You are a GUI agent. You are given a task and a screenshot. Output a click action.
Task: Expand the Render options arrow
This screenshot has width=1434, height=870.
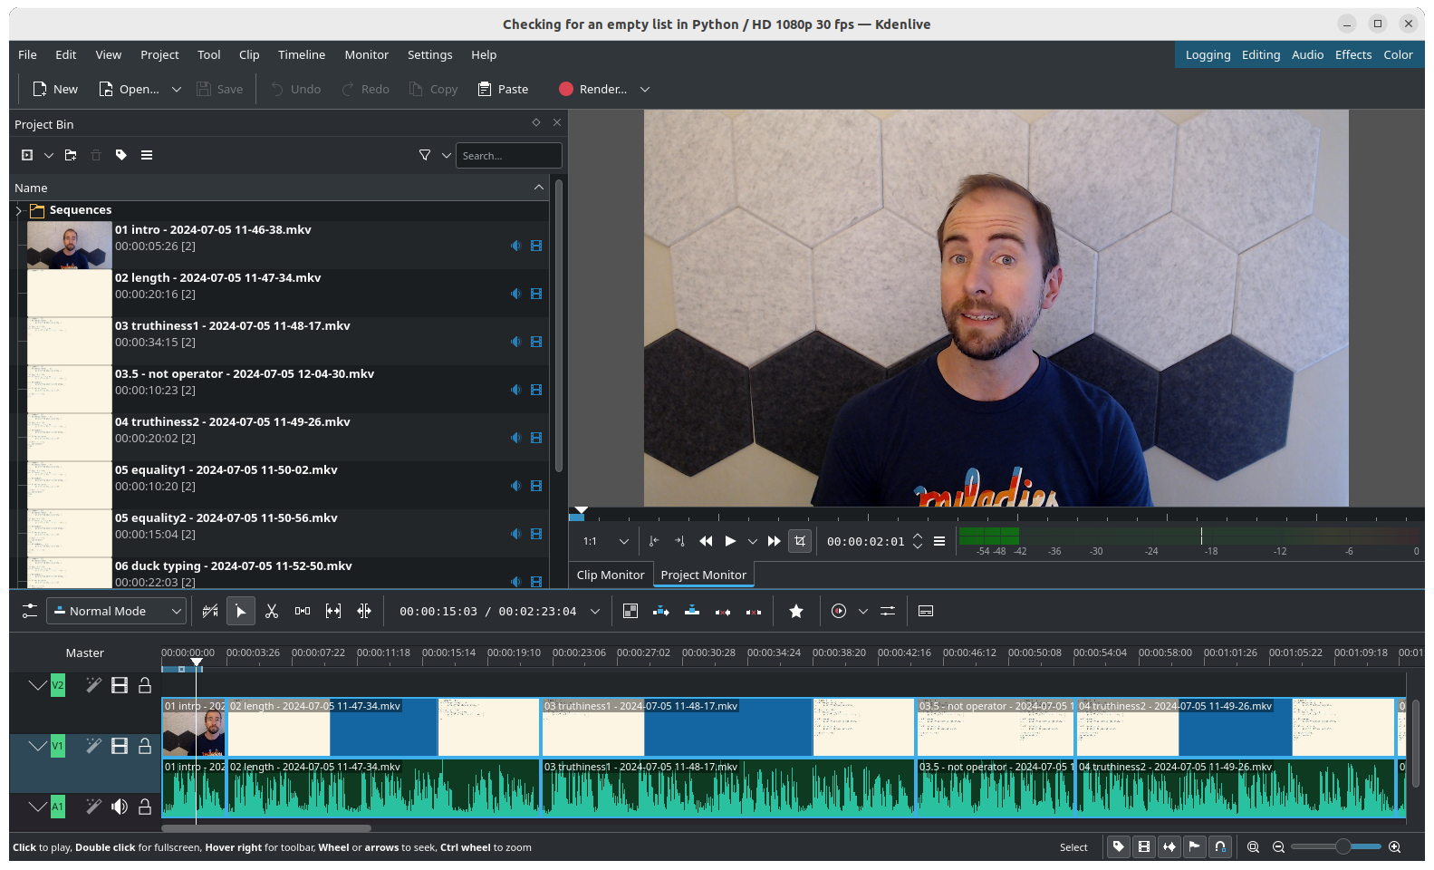click(645, 90)
